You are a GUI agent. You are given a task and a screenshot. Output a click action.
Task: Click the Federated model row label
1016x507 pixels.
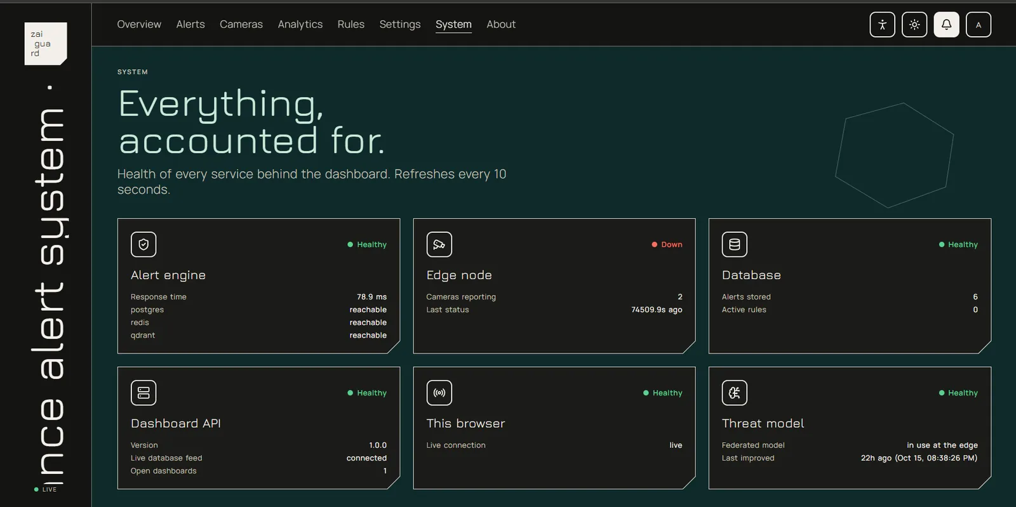click(x=753, y=445)
